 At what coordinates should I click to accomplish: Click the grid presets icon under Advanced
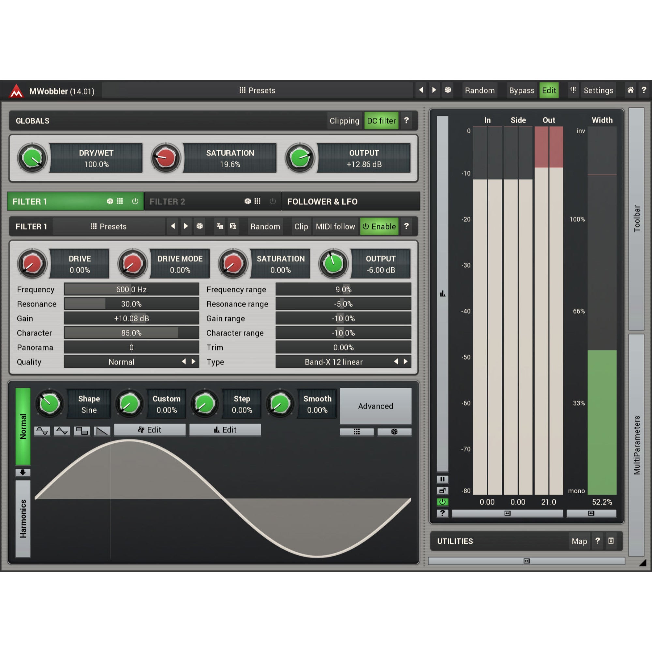point(357,432)
